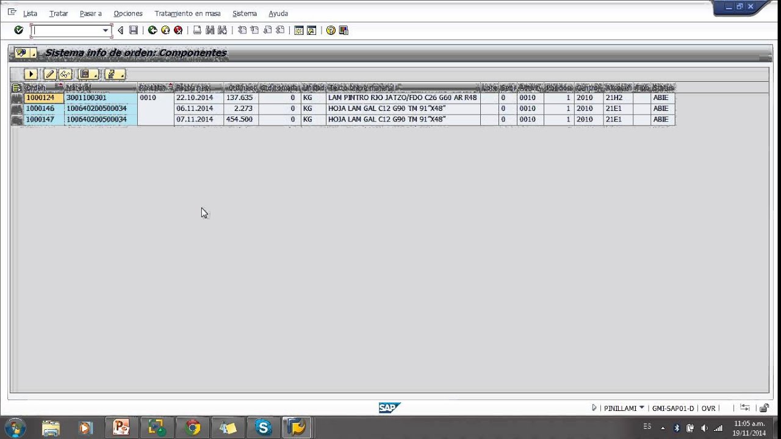Open the layout toolbar dropdown button

[88, 74]
